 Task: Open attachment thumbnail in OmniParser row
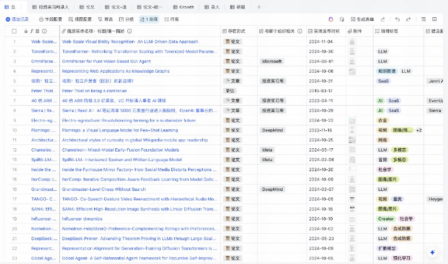[352, 62]
